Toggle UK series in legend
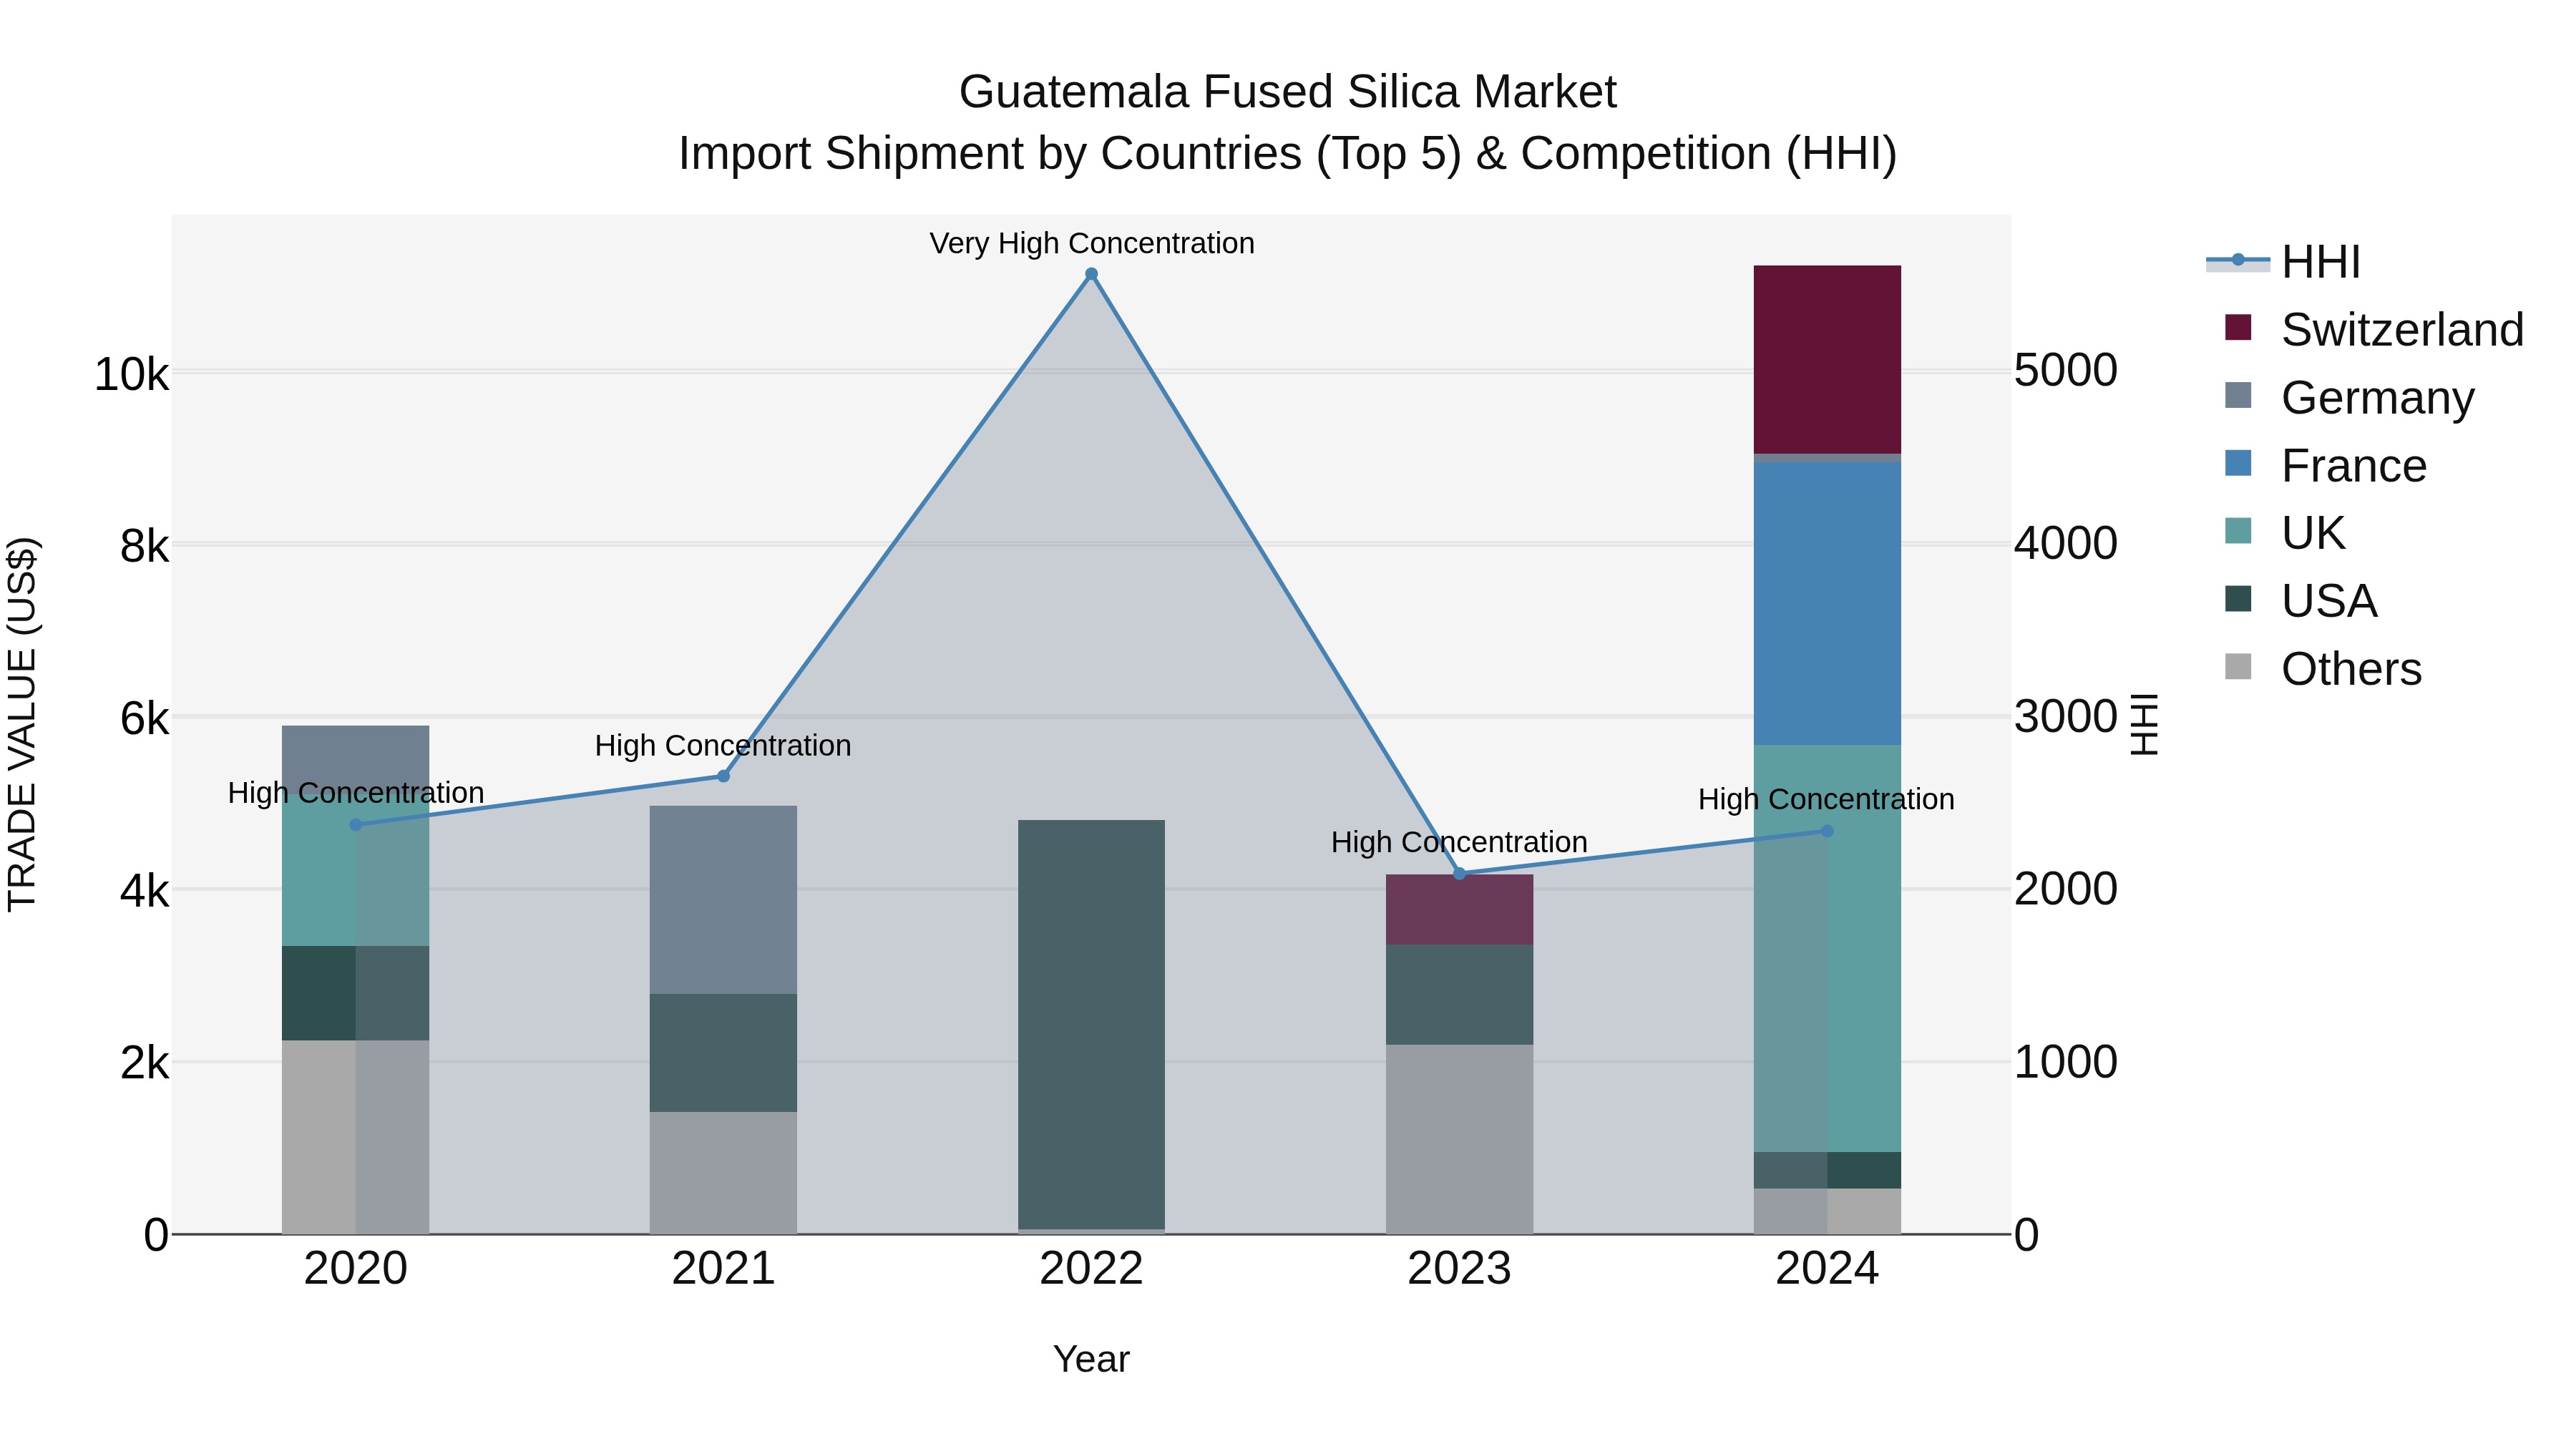 (2286, 532)
